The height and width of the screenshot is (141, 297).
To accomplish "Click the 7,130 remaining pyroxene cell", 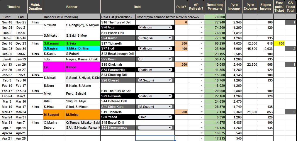I will pos(215,112).
